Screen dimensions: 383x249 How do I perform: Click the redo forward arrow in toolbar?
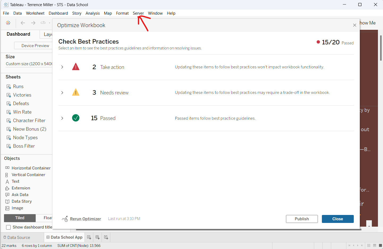point(33,23)
